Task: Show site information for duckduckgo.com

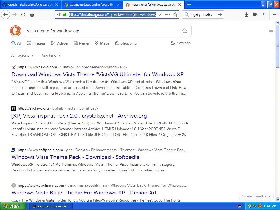Action: pos(59,14)
